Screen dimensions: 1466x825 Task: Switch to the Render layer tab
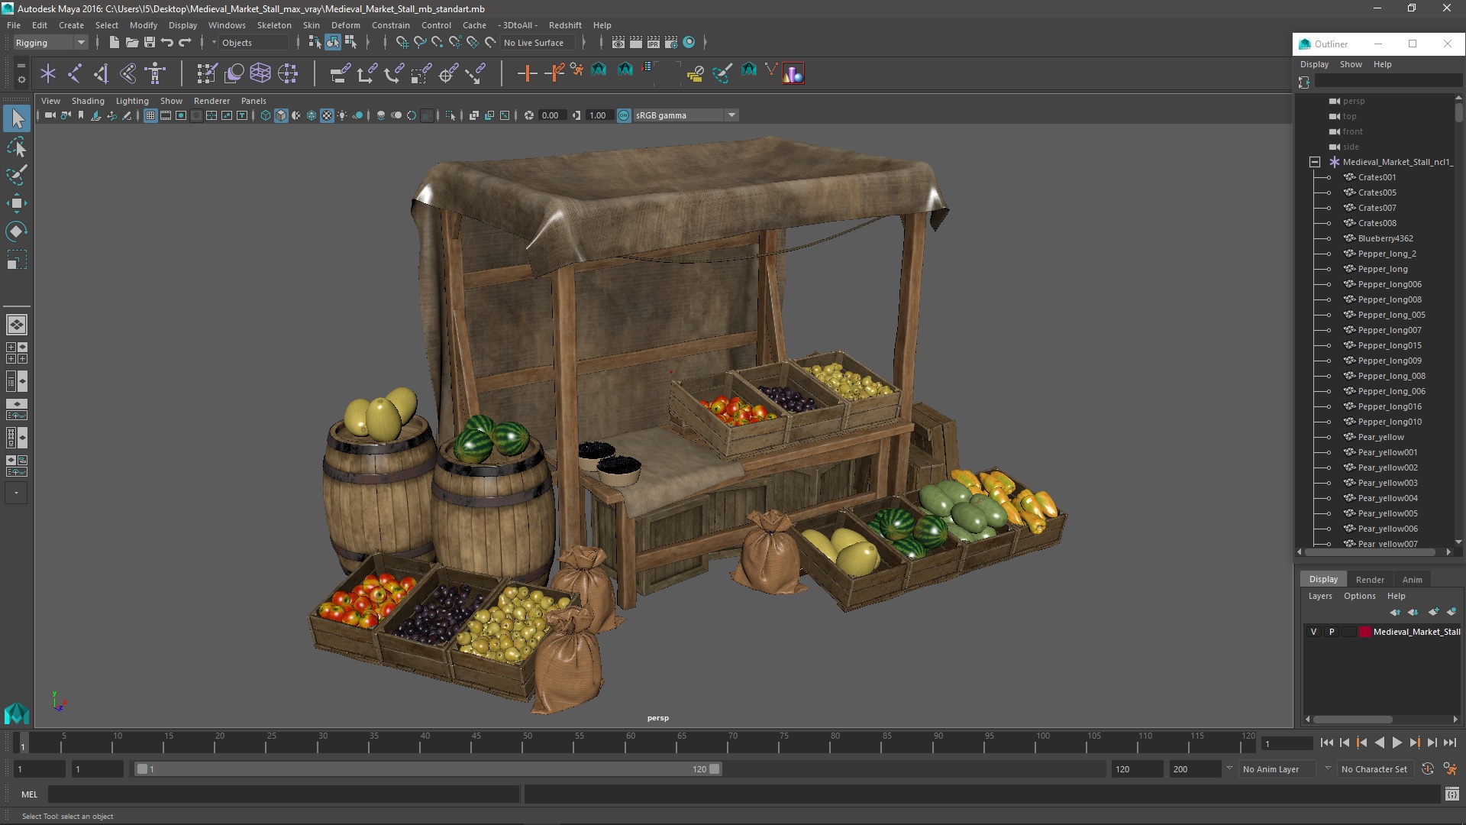(1370, 580)
